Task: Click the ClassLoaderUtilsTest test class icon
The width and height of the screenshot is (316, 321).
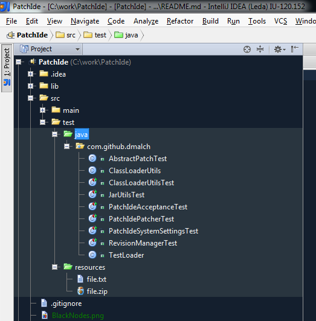Action: (x=92, y=182)
